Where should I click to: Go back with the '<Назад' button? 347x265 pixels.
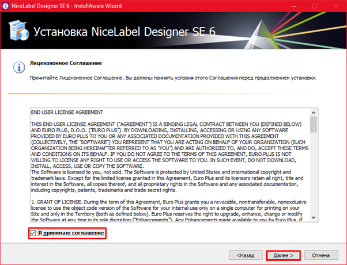[246, 255]
